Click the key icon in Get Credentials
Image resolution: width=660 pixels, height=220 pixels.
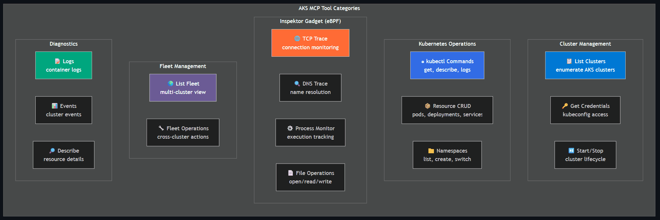565,106
